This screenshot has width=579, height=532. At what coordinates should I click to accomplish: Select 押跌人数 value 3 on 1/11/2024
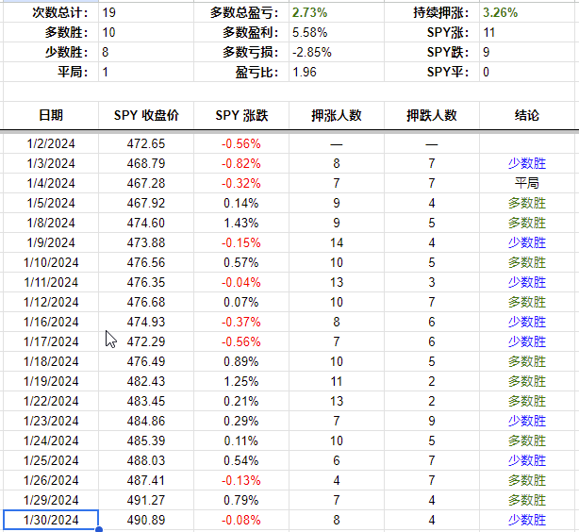click(x=432, y=282)
